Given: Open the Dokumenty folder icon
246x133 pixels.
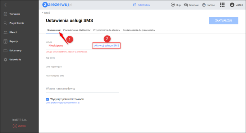Looking at the screenshot, I should click(5, 50).
